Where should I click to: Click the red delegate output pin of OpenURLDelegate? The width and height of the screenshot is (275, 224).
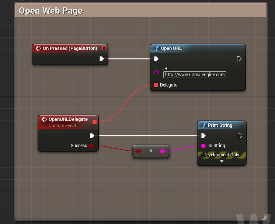pos(94,122)
